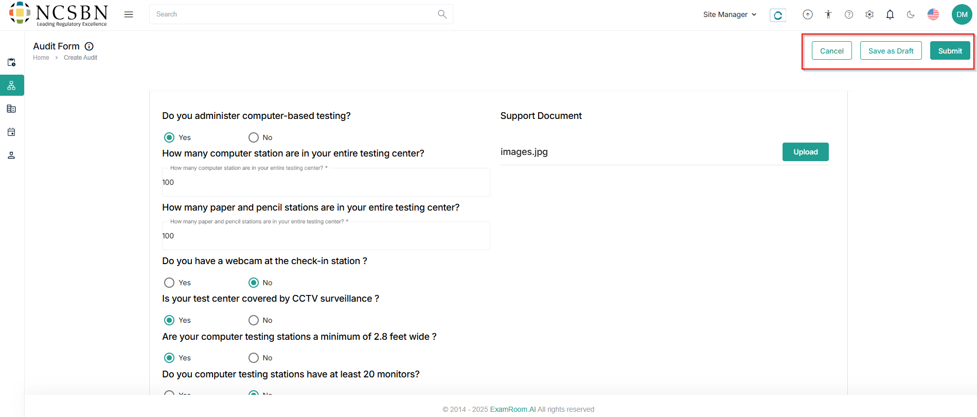977x417 pixels.
Task: Open the settings gear icon
Action: point(869,14)
